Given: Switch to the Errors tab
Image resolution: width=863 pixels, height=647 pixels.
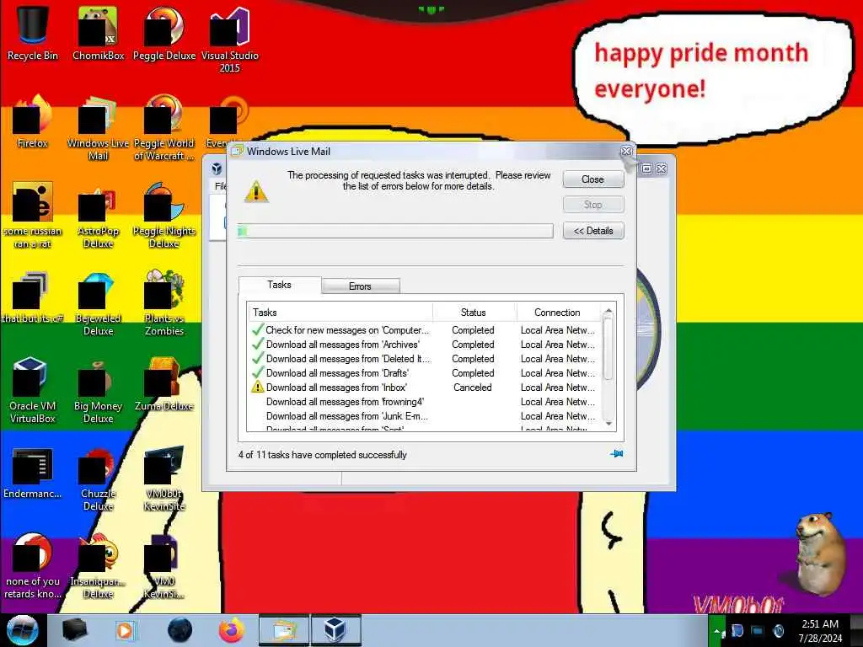Looking at the screenshot, I should pyautogui.click(x=360, y=286).
